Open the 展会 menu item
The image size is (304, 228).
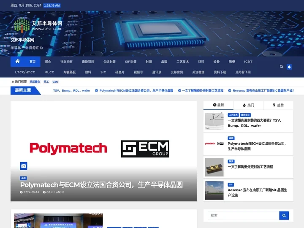(x=48, y=62)
